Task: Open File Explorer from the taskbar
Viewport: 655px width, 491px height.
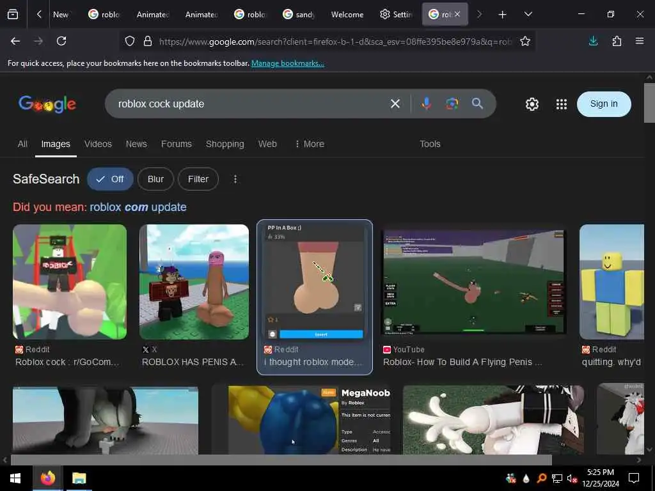Action: click(79, 478)
